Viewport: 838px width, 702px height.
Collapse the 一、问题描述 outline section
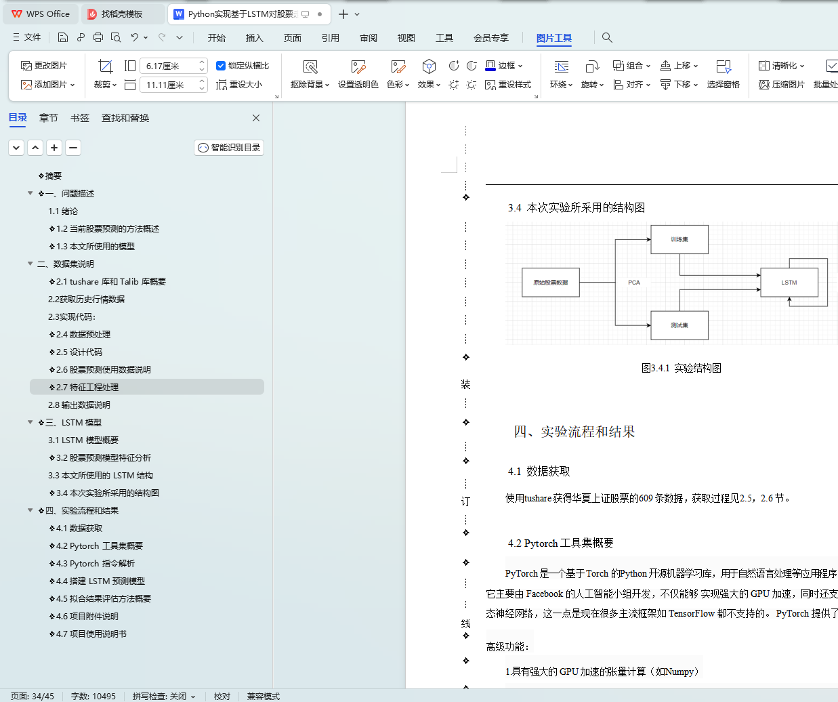(30, 193)
